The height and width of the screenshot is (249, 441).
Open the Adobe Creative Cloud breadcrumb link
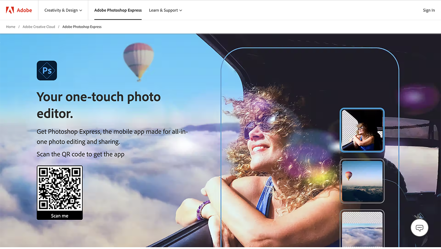(x=39, y=26)
